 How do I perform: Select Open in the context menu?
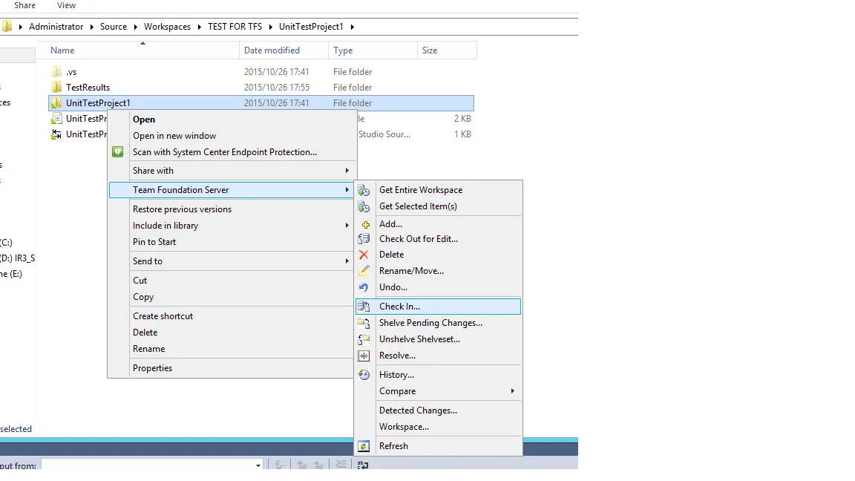pos(144,120)
